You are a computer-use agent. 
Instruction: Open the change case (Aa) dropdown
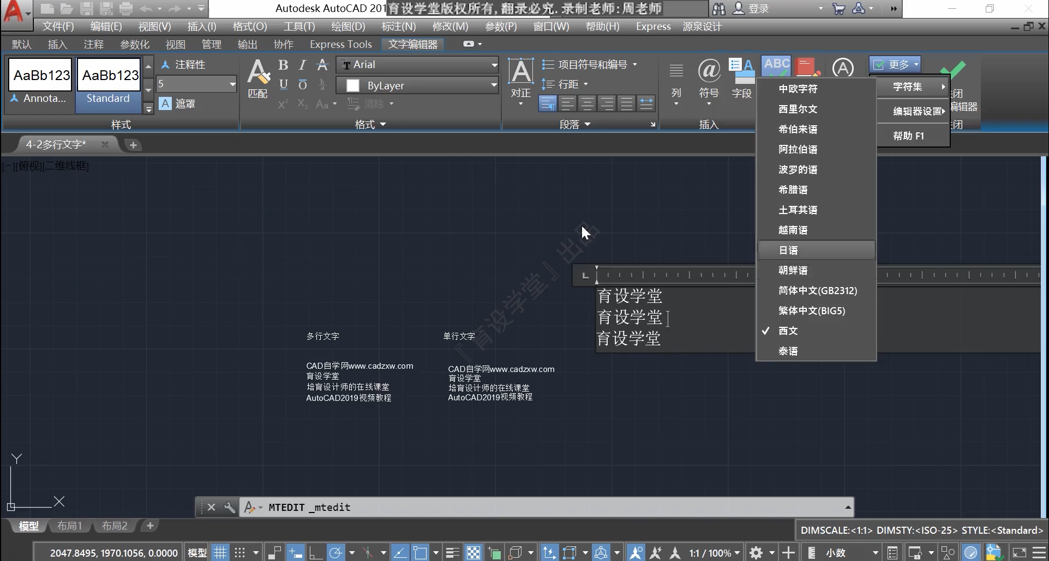pyautogui.click(x=326, y=103)
